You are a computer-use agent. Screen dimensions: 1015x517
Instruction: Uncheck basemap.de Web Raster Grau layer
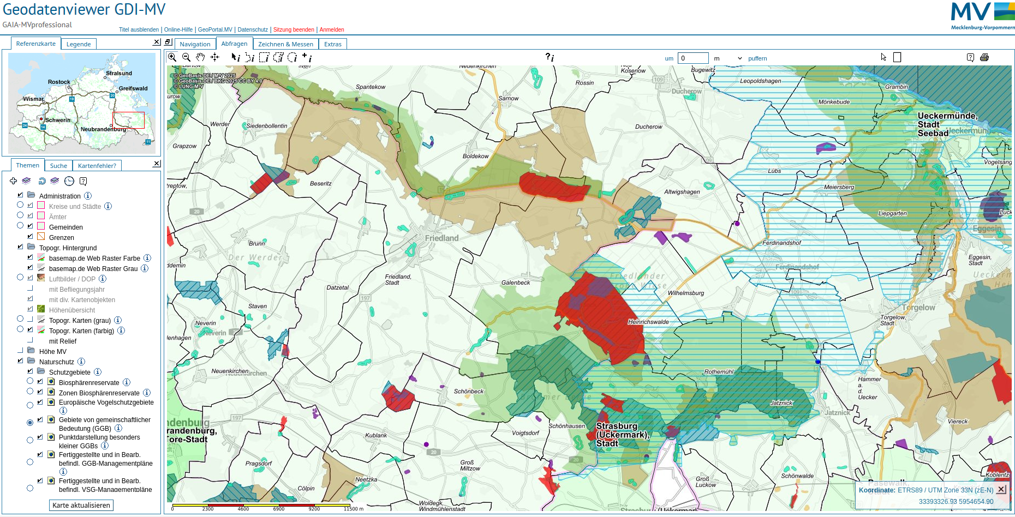30,268
